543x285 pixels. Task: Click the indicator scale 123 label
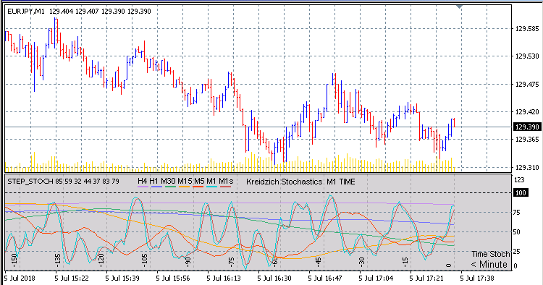tap(519, 180)
